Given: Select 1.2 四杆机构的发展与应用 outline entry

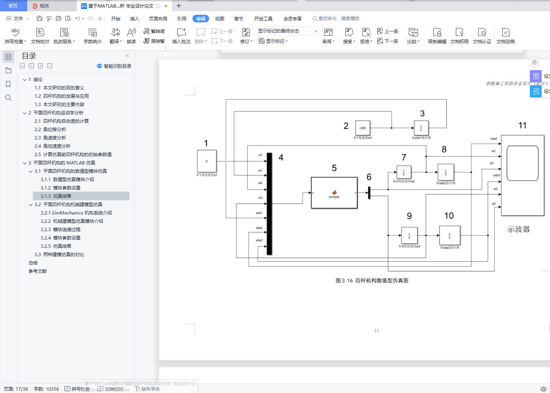Looking at the screenshot, I should tap(61, 96).
